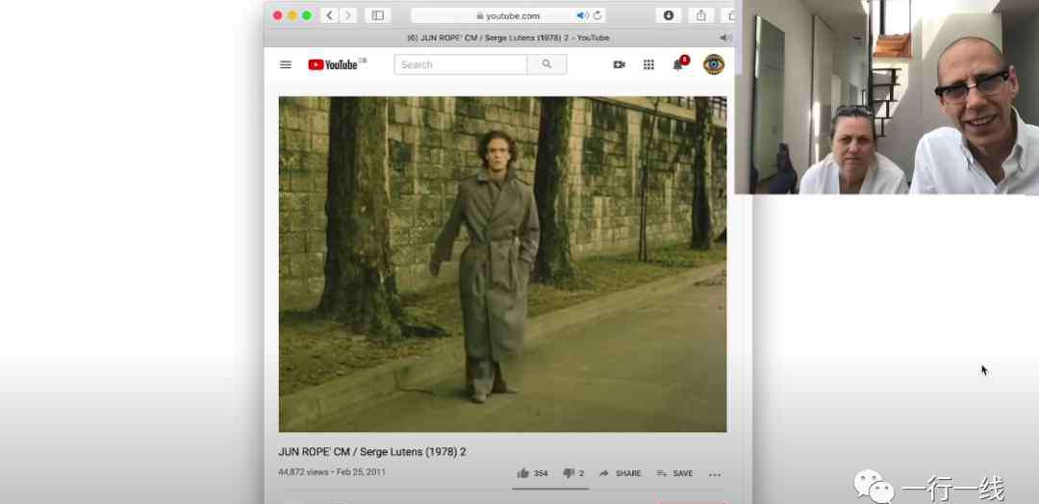The image size is (1039, 504).
Task: Click Safari green fullscreen button
Action: pos(307,15)
